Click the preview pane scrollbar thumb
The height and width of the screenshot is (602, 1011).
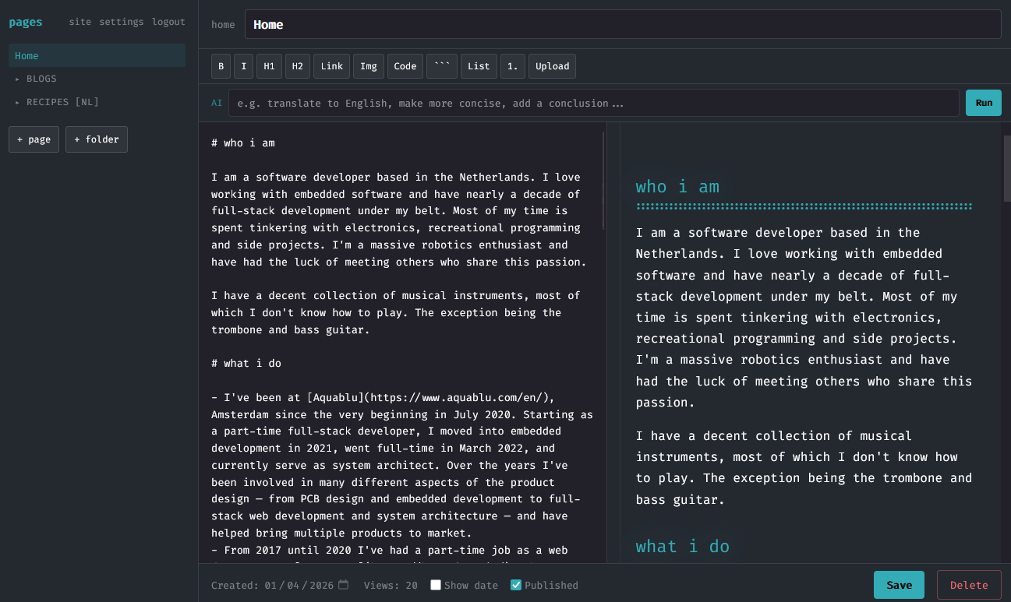1006,168
